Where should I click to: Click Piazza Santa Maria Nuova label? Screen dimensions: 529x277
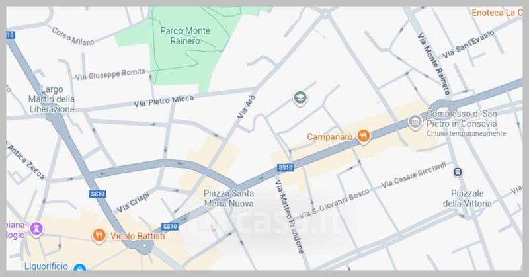pyautogui.click(x=229, y=198)
